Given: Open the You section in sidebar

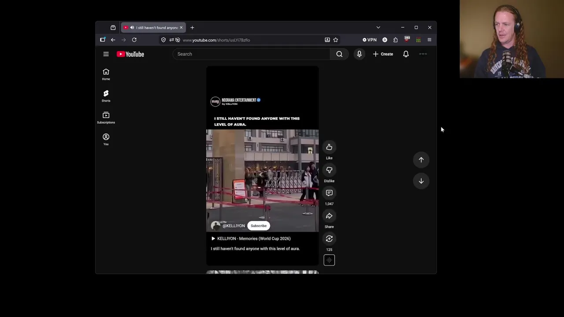Looking at the screenshot, I should click(x=106, y=139).
